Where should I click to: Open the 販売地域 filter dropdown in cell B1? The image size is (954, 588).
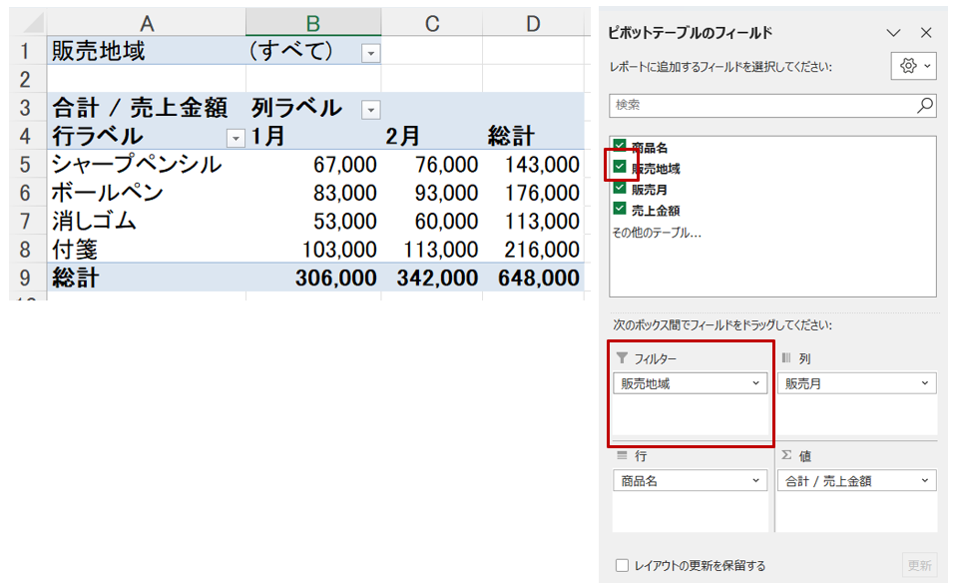pyautogui.click(x=370, y=53)
